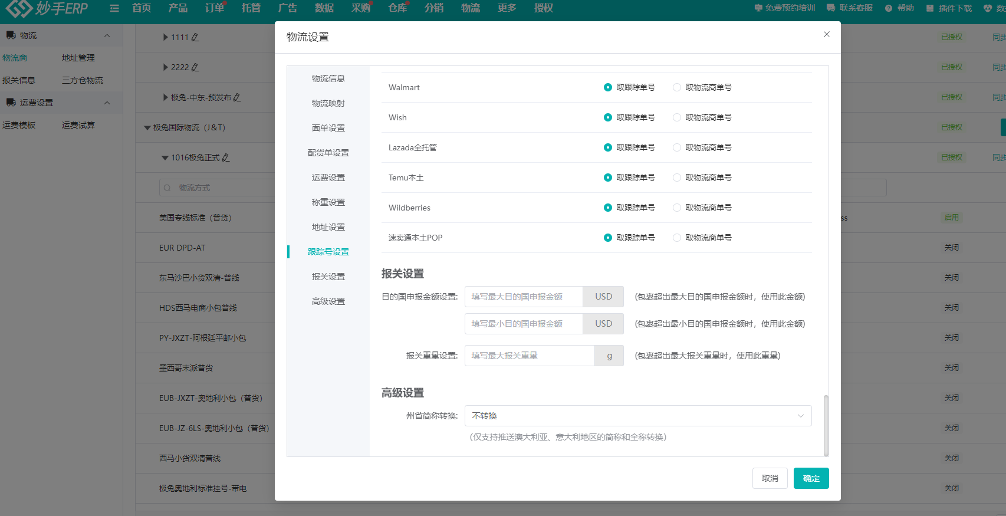Click the edit pencil next to 极兔-中东-预发布
This screenshot has height=516, width=1006.
(237, 97)
